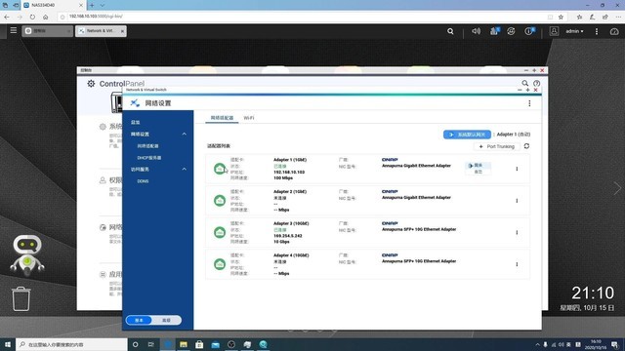Click the Control Panel help question-mark icon
Viewport: 625px width, 351px height.
coord(536,83)
